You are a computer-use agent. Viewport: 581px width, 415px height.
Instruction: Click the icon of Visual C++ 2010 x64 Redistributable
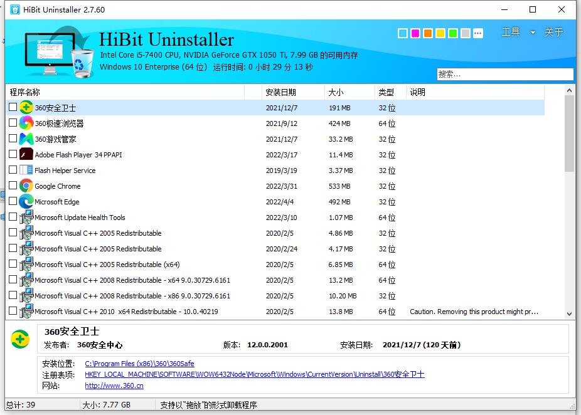(x=26, y=312)
